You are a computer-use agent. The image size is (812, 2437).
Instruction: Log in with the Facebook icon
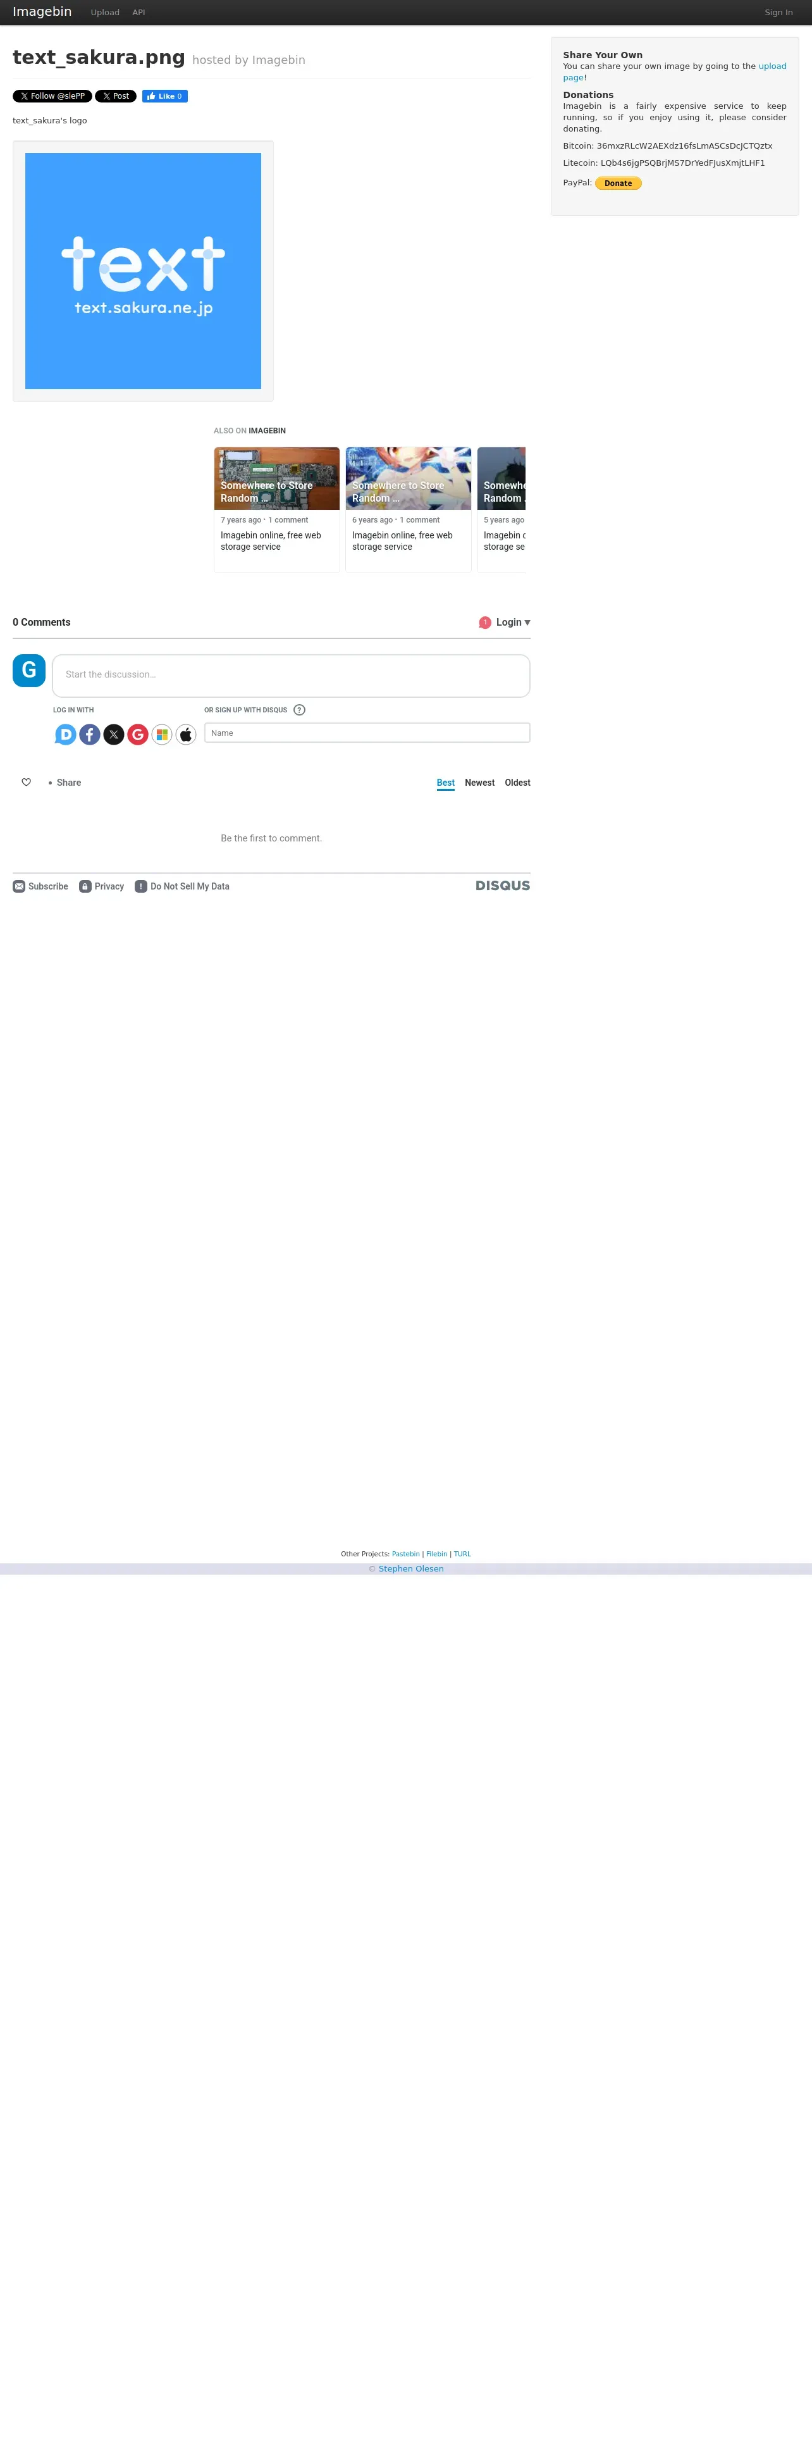(x=90, y=734)
